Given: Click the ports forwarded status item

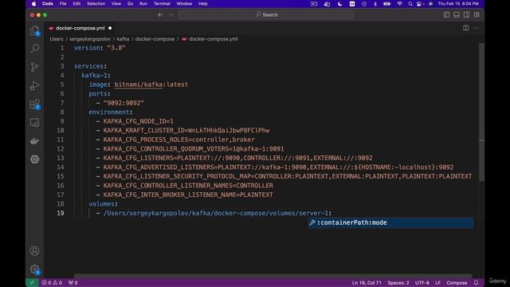Looking at the screenshot, I should [x=73, y=283].
